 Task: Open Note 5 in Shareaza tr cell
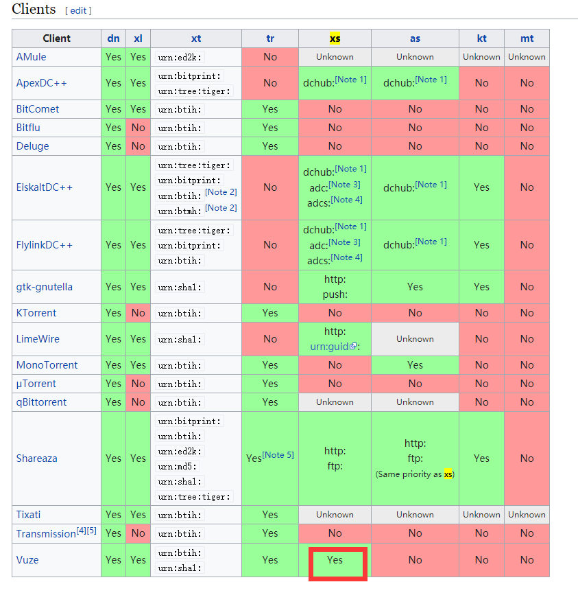[278, 455]
